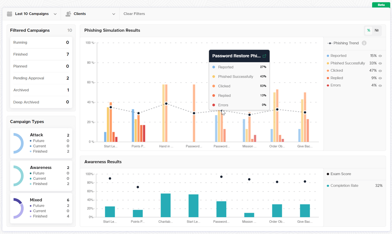The height and width of the screenshot is (234, 392).
Task: Hide the Reported series with its eye toggle
Action: [380, 56]
